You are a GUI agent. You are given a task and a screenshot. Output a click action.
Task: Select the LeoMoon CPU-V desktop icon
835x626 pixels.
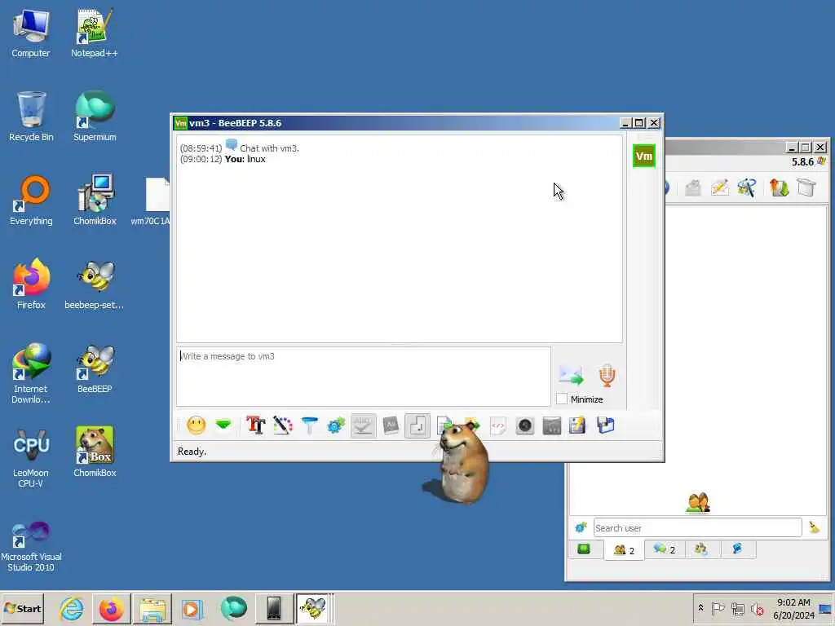[x=31, y=458]
